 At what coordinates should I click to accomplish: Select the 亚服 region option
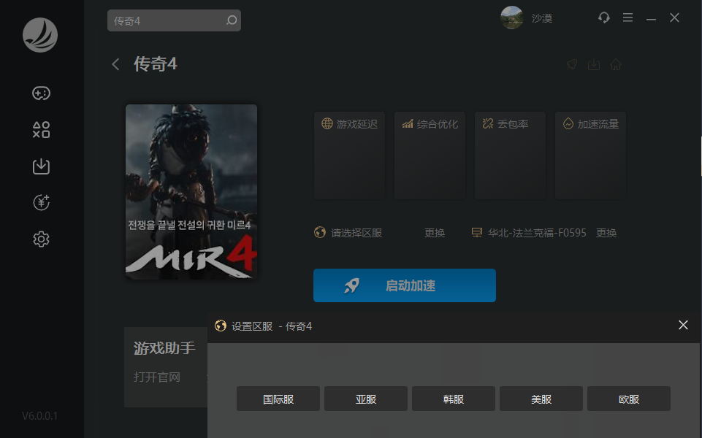[x=366, y=399]
